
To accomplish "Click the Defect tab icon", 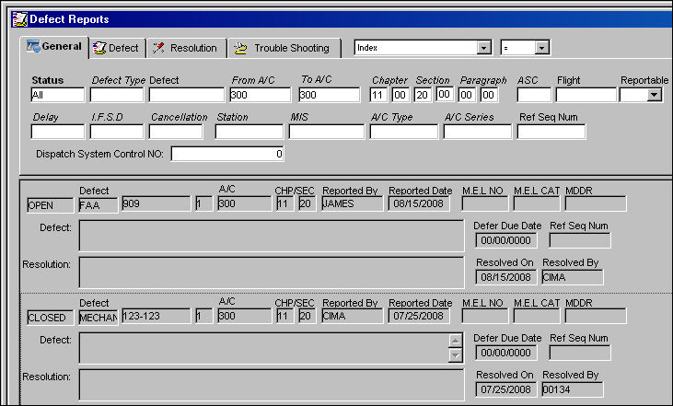I will tap(99, 48).
